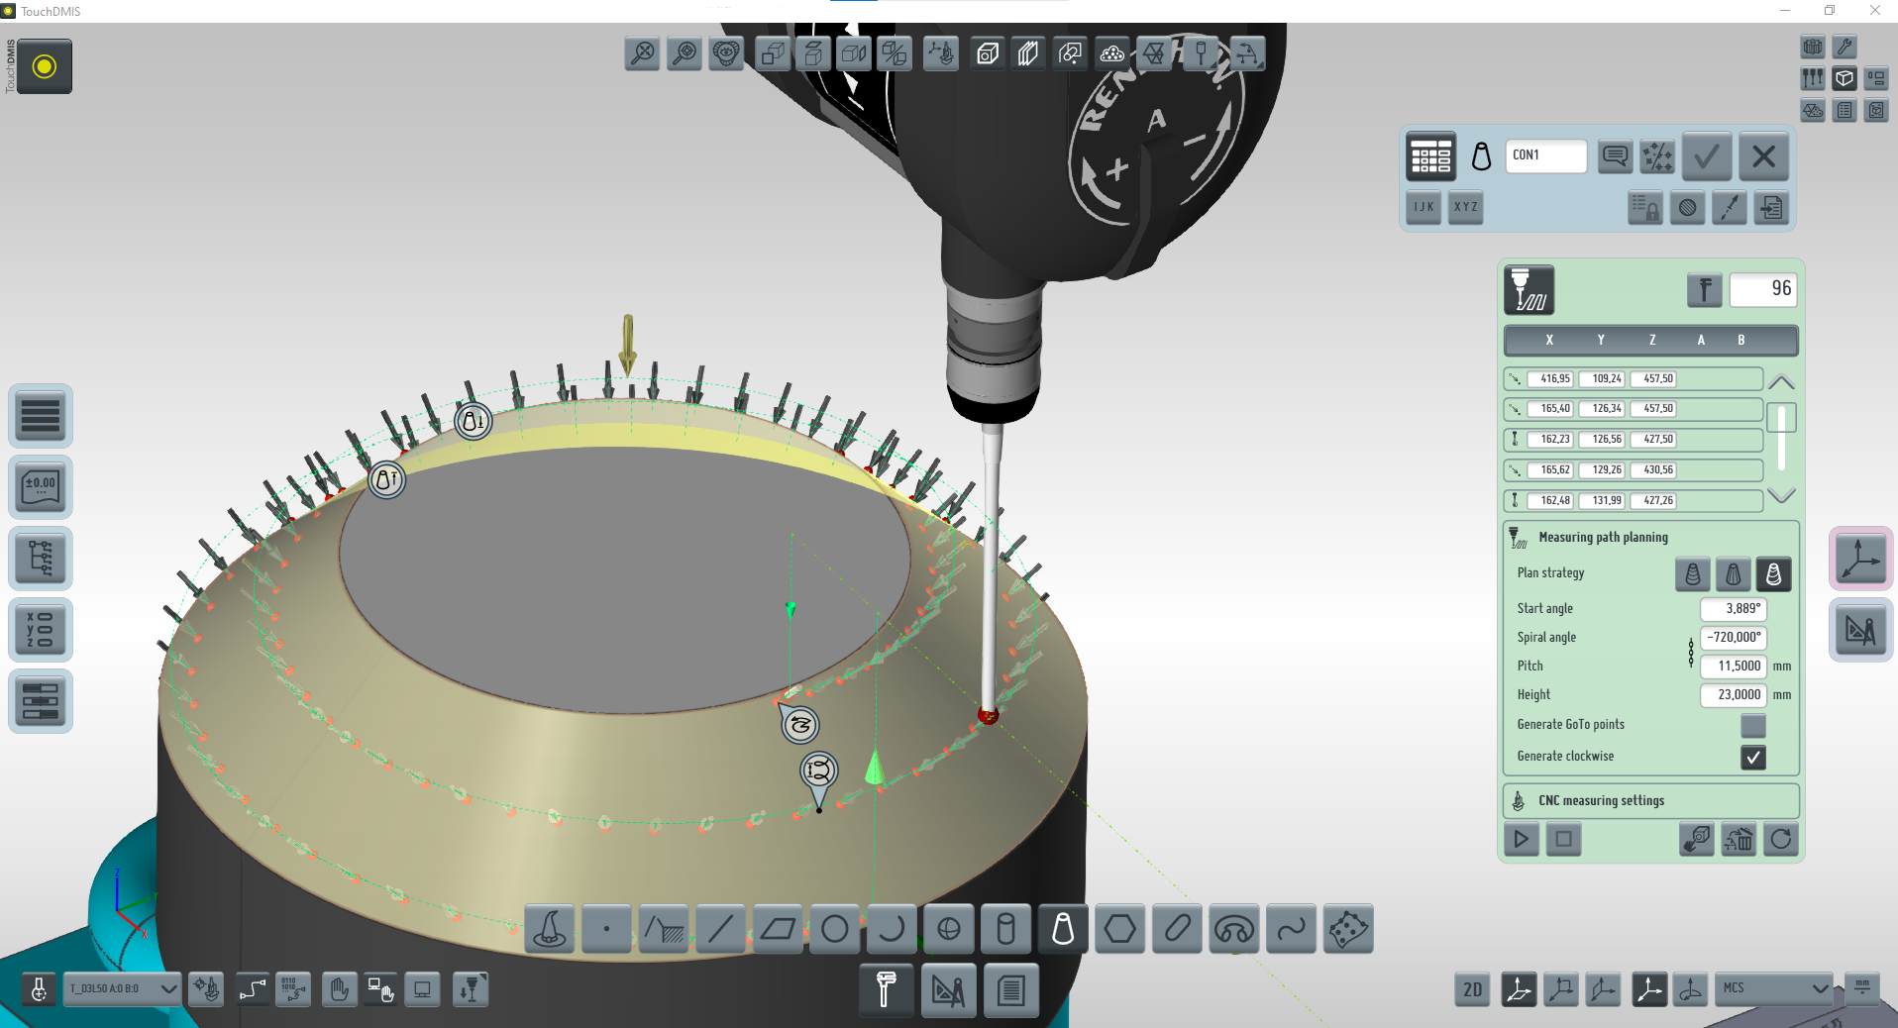Screen dimensions: 1898x1028
Task: Pick the Line feature tool
Action: [x=720, y=930]
